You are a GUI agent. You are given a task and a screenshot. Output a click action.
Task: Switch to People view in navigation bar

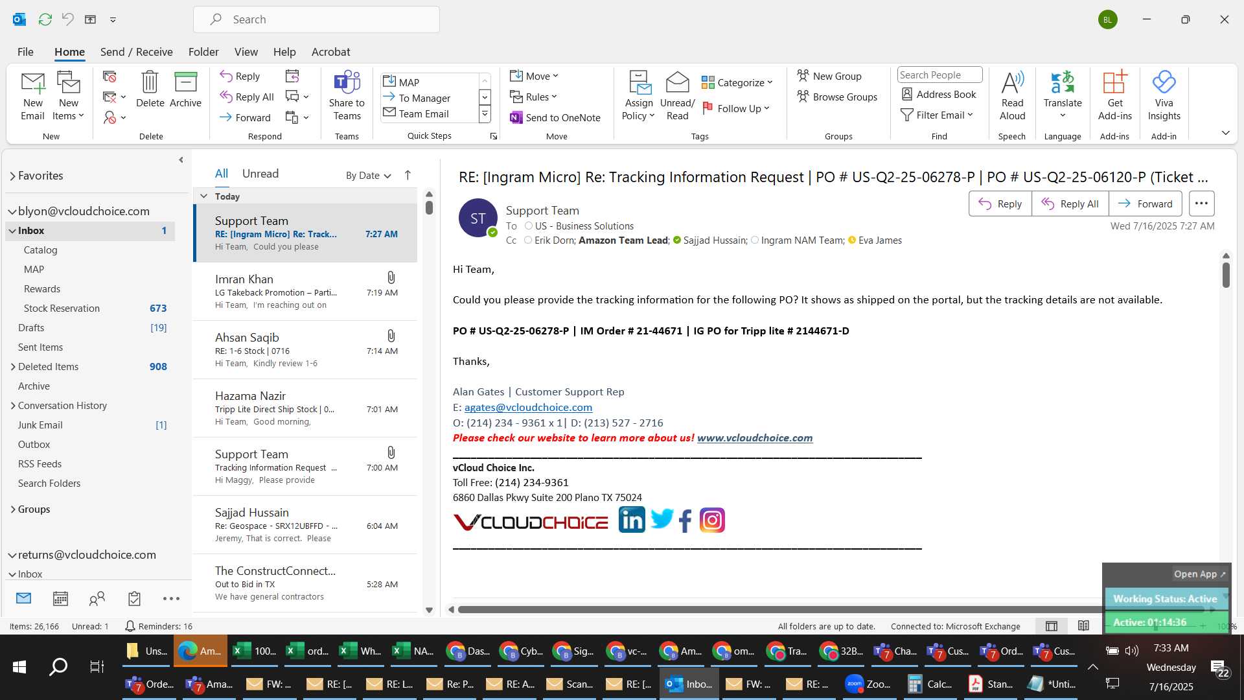click(x=97, y=598)
